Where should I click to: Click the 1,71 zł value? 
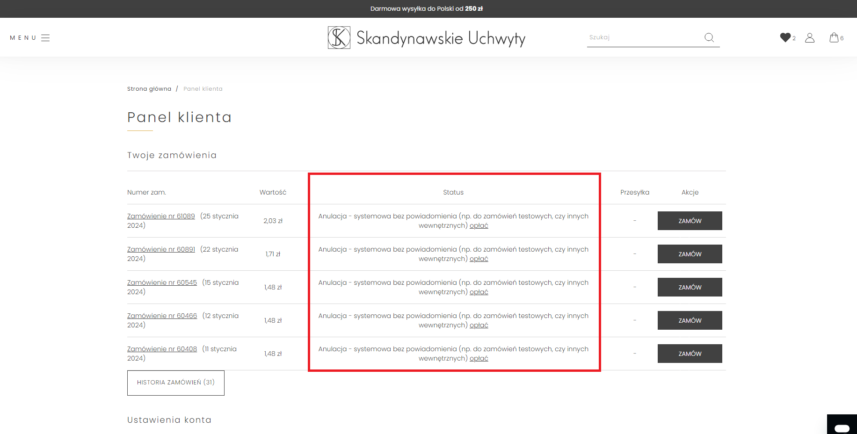pos(273,254)
